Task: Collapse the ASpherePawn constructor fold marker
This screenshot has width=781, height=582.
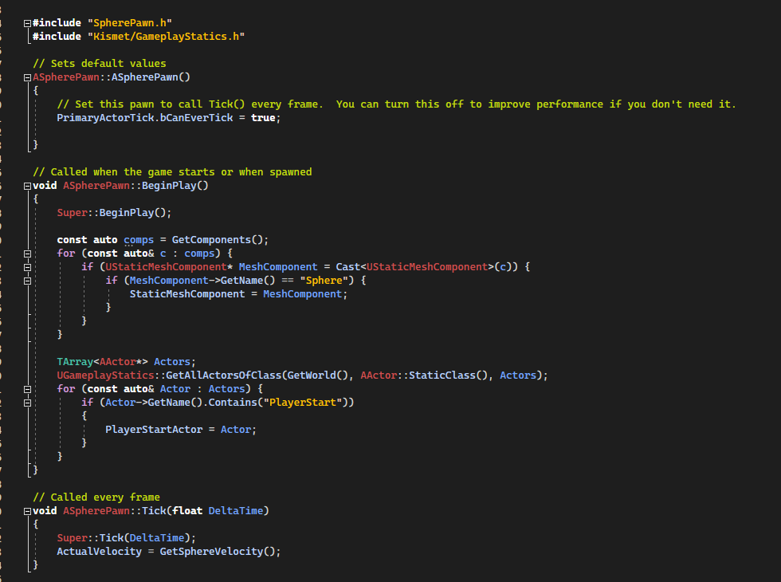Action: pyautogui.click(x=27, y=78)
